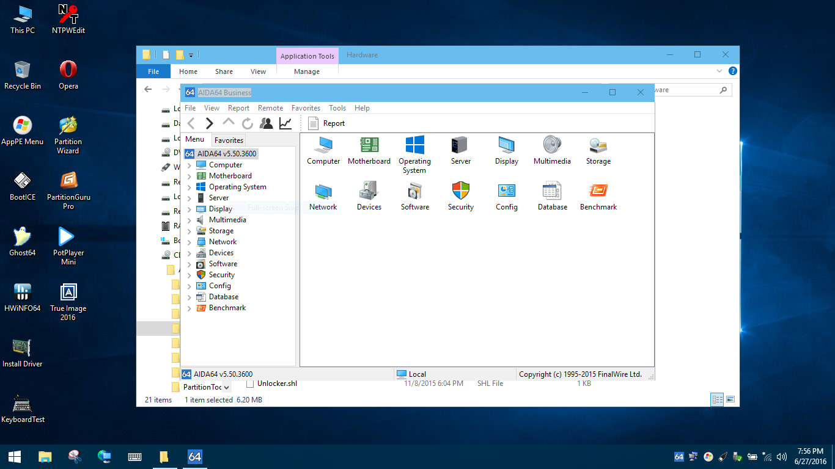Open the File tab in Explorer window
835x469 pixels.
click(153, 71)
